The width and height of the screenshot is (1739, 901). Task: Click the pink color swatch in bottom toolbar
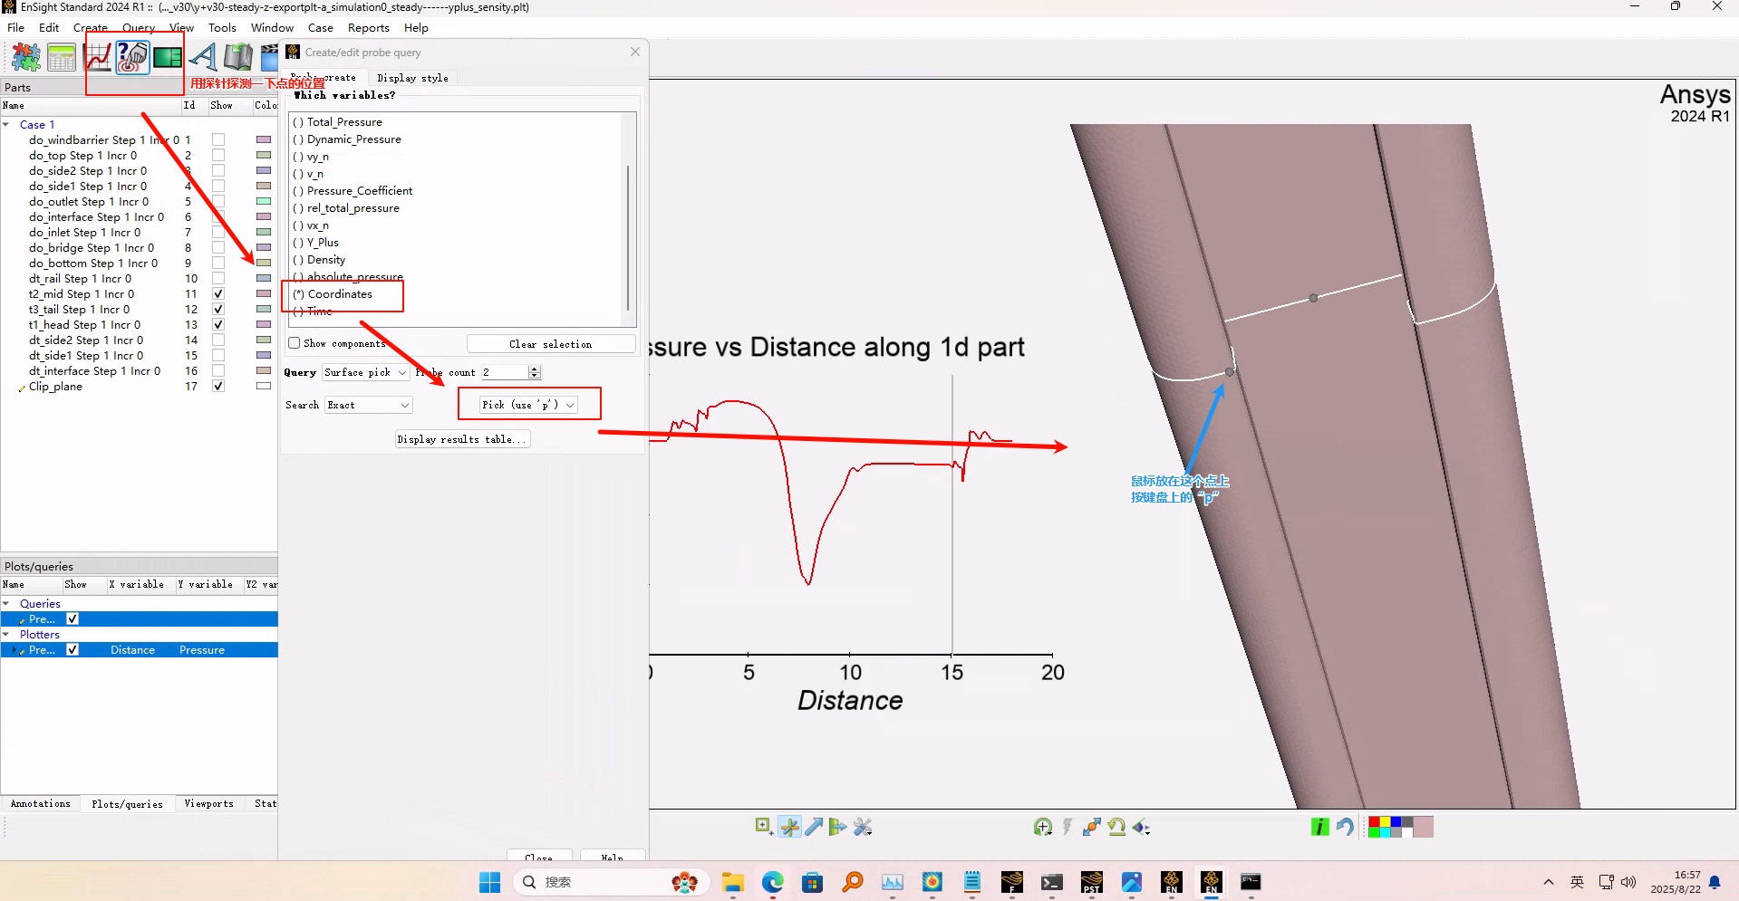[x=1423, y=827]
